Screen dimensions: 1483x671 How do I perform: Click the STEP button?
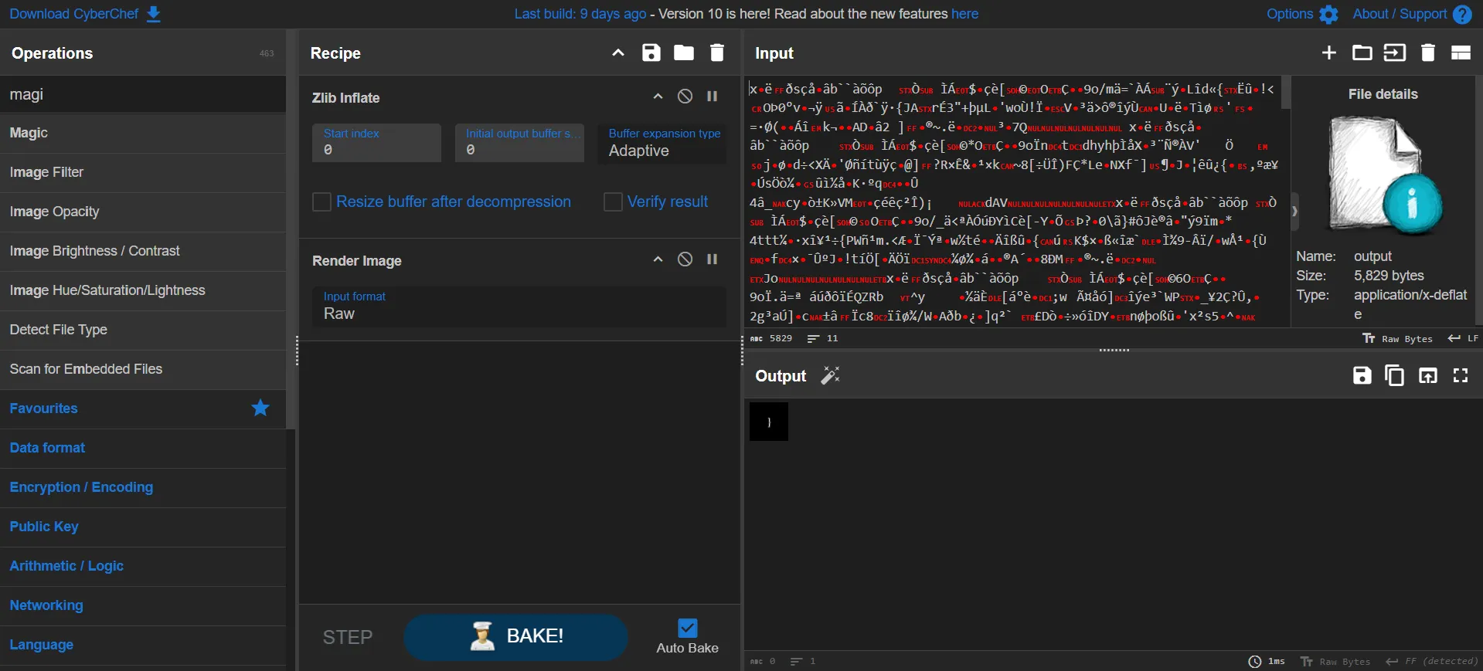pos(347,637)
